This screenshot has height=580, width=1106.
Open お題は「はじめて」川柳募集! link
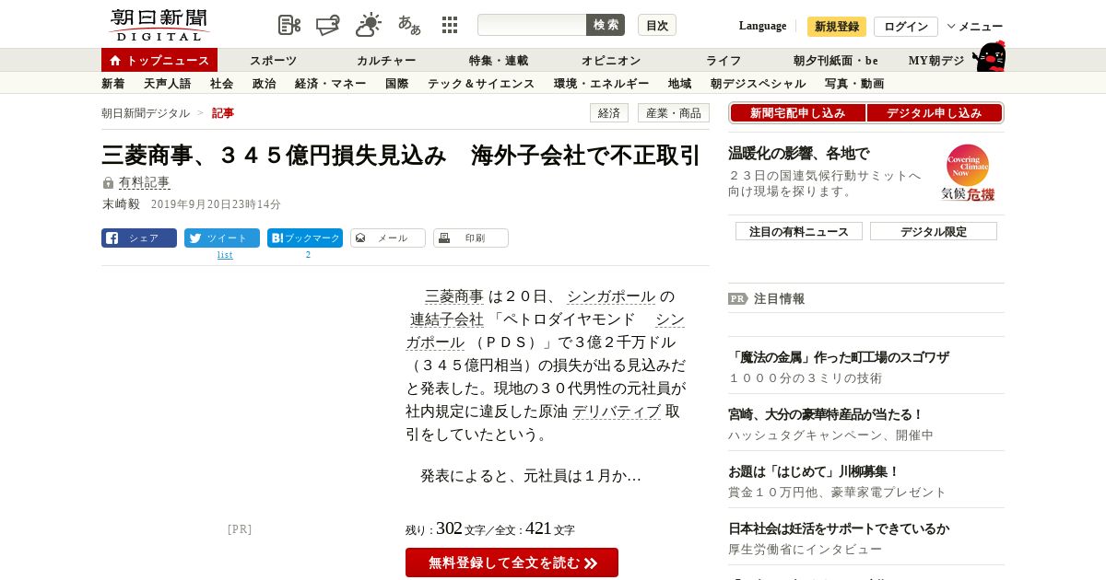pos(814,471)
